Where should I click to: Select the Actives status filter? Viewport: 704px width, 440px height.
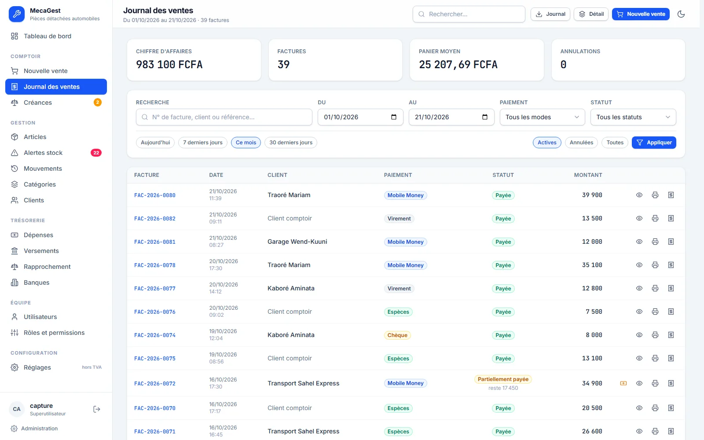point(547,143)
